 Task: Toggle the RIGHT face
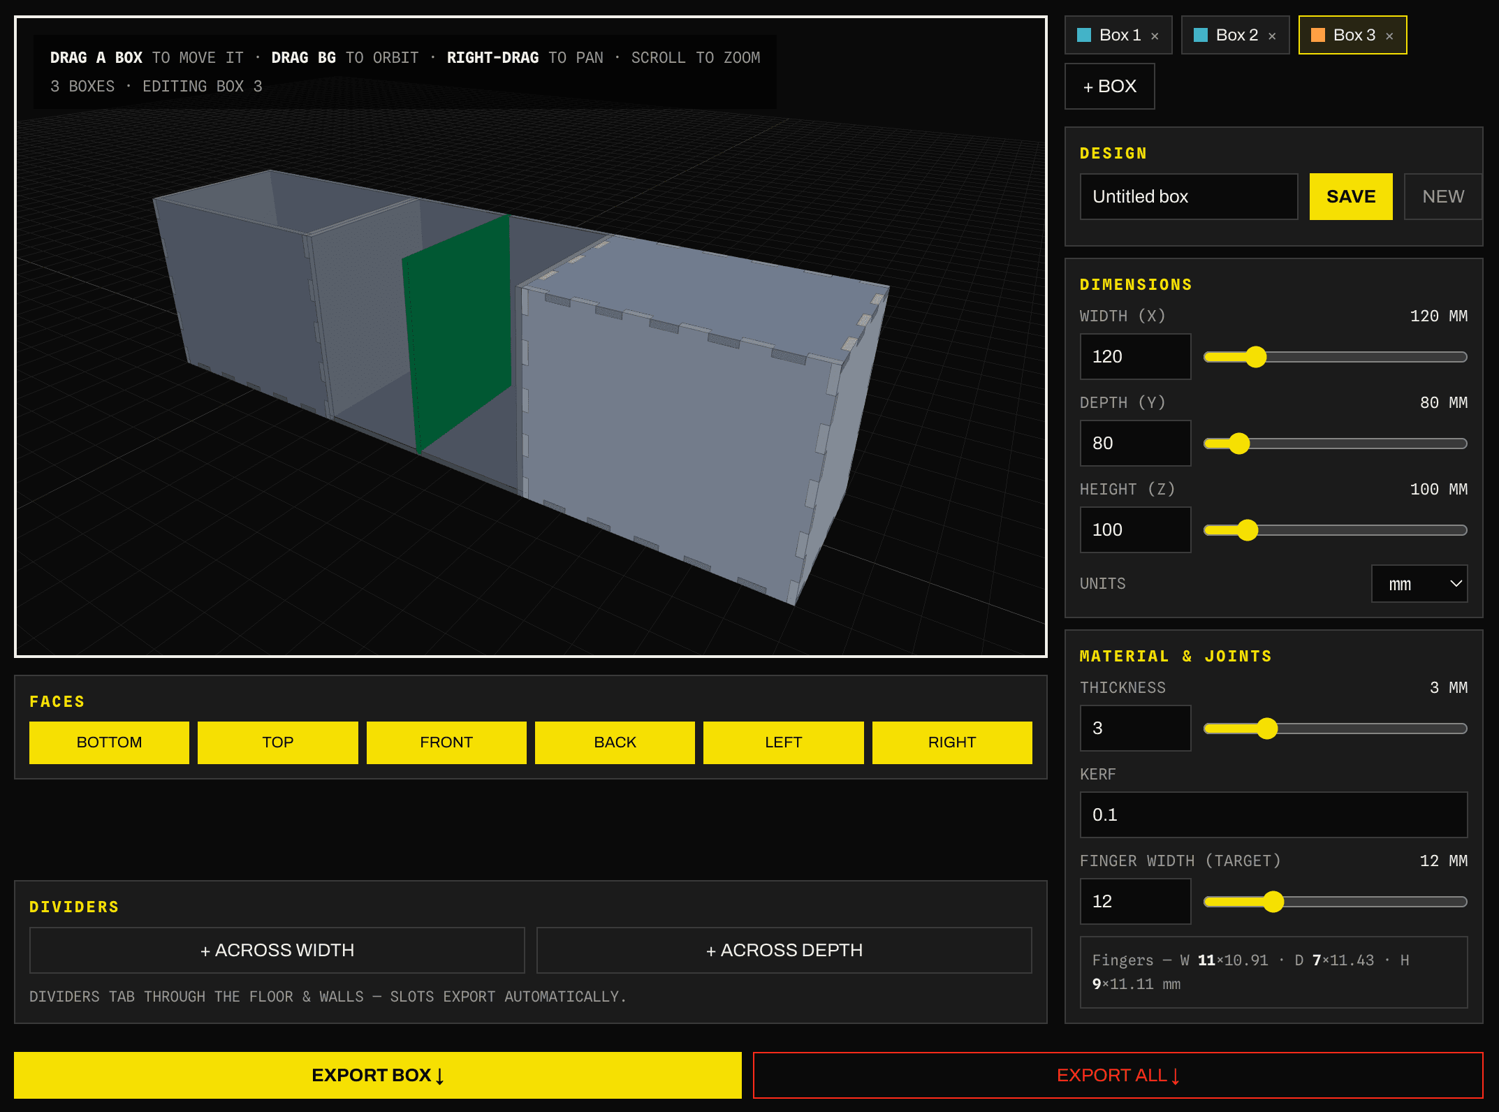952,742
